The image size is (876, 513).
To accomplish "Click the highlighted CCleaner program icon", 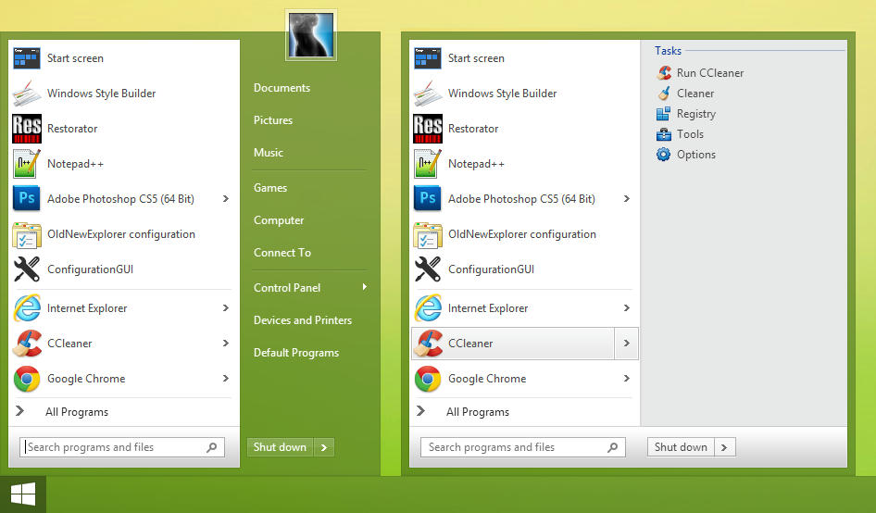I will (x=428, y=344).
